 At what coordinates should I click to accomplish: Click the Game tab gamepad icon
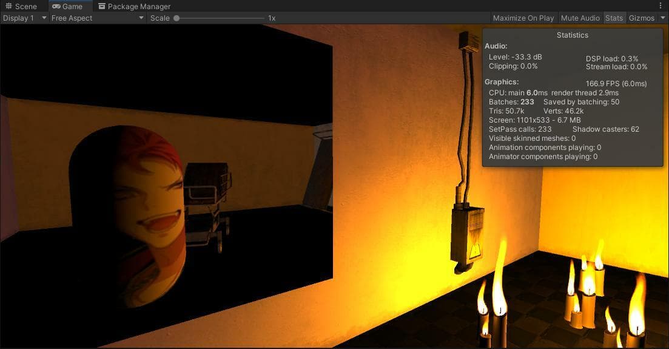coord(56,7)
